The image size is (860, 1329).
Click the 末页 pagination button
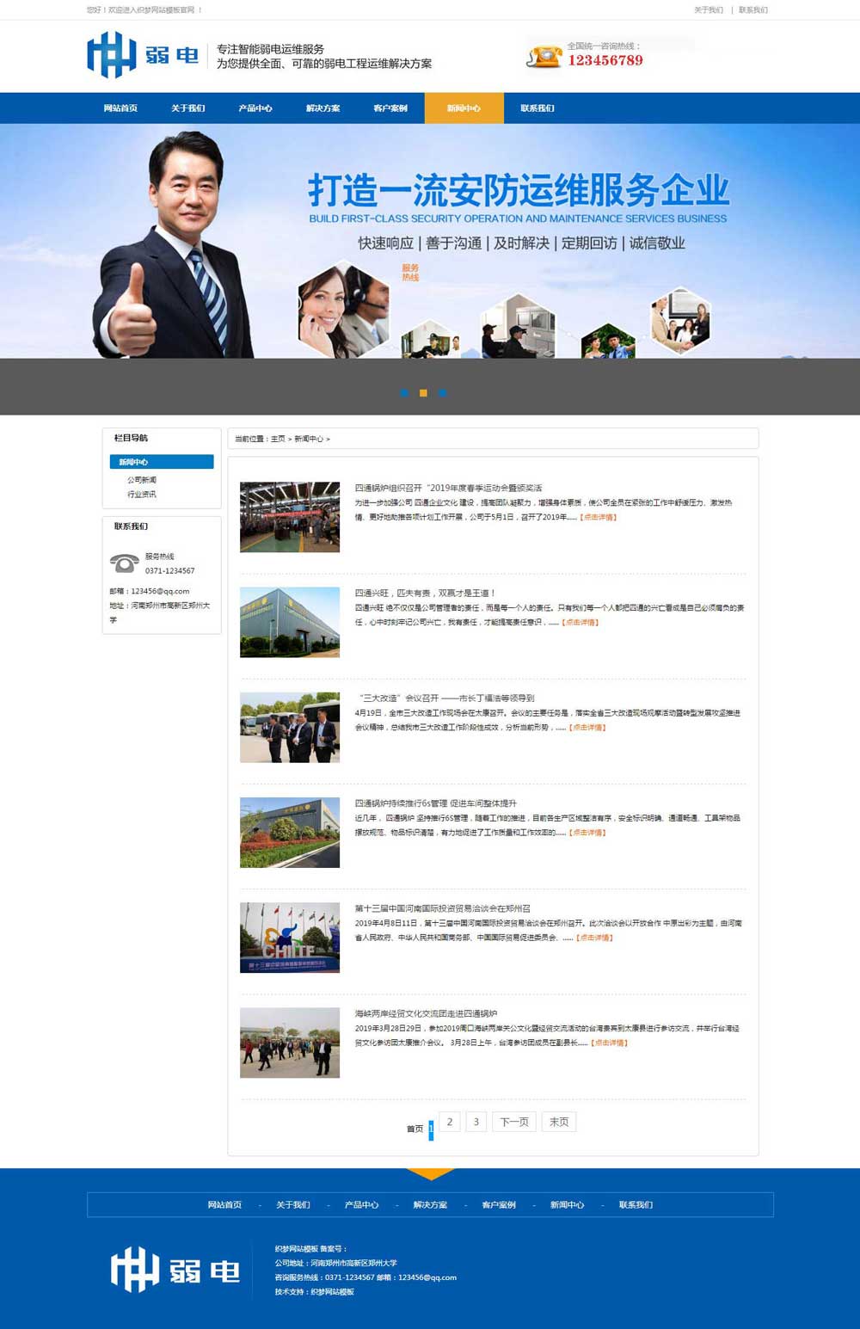[559, 1121]
